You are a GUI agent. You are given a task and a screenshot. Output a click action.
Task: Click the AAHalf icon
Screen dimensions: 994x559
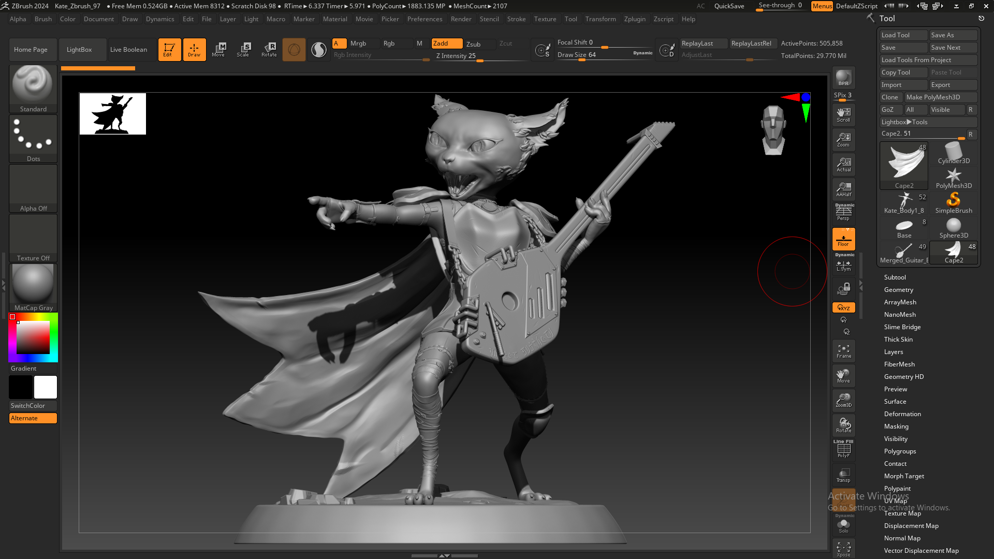843,189
